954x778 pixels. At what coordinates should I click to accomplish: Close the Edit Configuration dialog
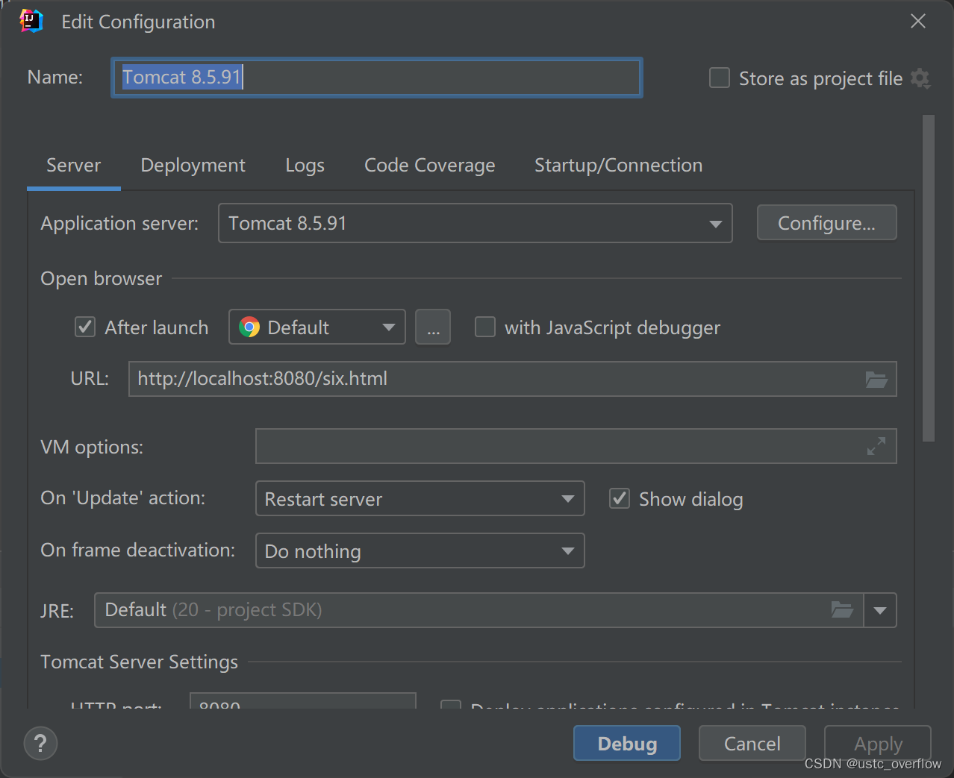[x=918, y=22]
